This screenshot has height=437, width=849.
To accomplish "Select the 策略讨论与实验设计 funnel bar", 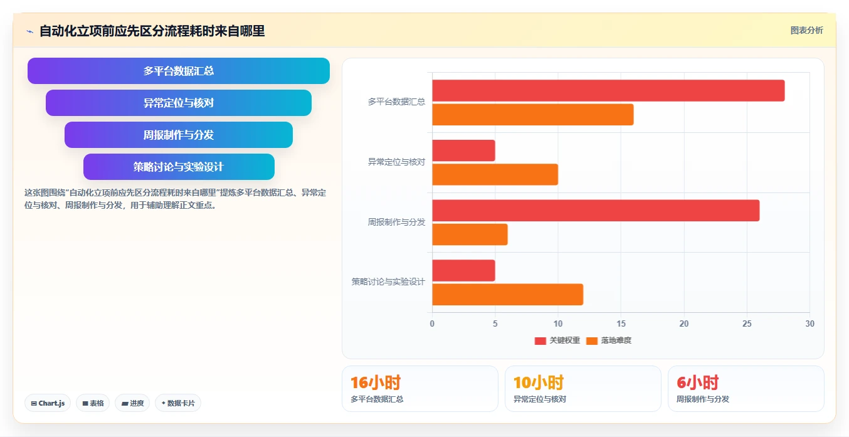I will point(179,167).
